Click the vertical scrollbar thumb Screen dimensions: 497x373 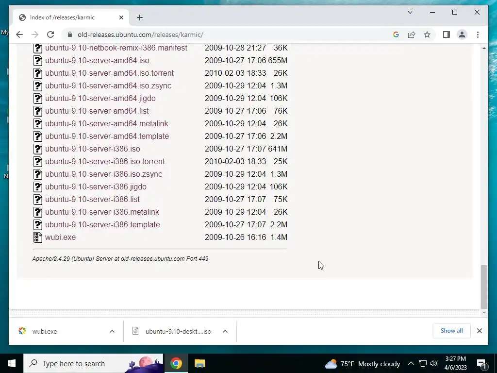point(484,287)
